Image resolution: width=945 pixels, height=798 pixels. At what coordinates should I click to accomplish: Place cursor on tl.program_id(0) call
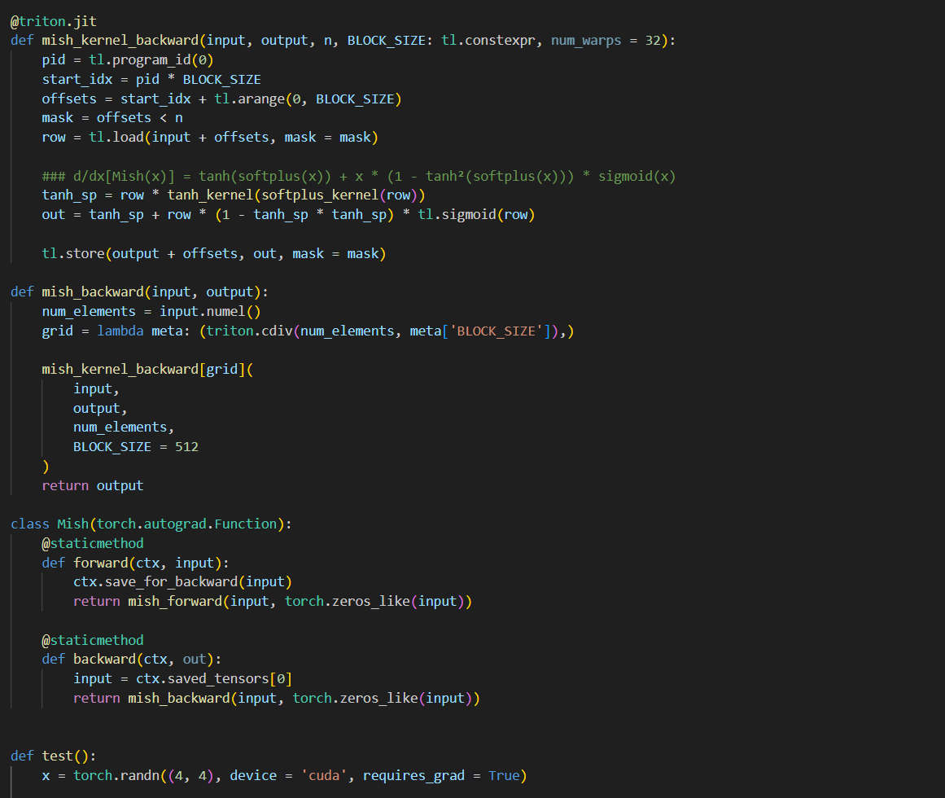click(x=151, y=59)
